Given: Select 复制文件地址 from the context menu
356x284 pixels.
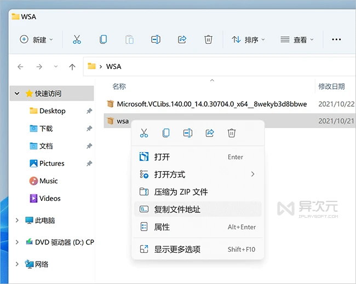Looking at the screenshot, I should [177, 209].
